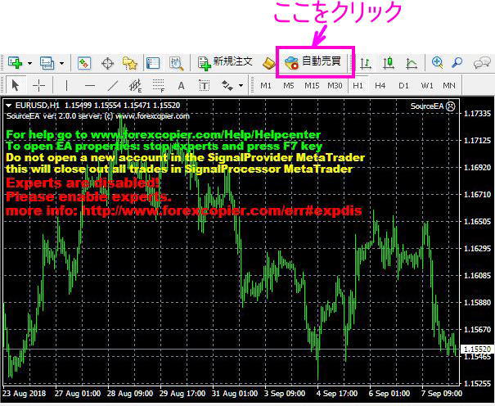495x406 pixels.
Task: Toggle the Data Window crosshair-circle icon
Action: click(107, 62)
